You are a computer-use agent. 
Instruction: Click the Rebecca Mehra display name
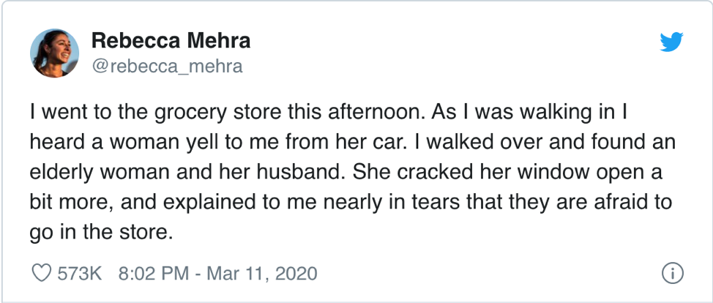(x=171, y=40)
